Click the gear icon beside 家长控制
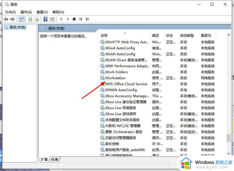The height and width of the screenshot is (171, 234). (102, 144)
